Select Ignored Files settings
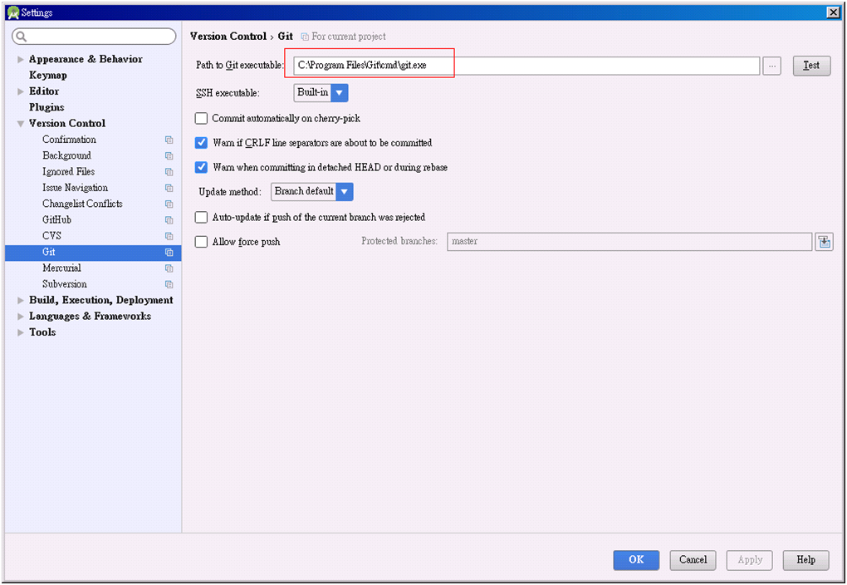This screenshot has width=847, height=585. pyautogui.click(x=69, y=171)
